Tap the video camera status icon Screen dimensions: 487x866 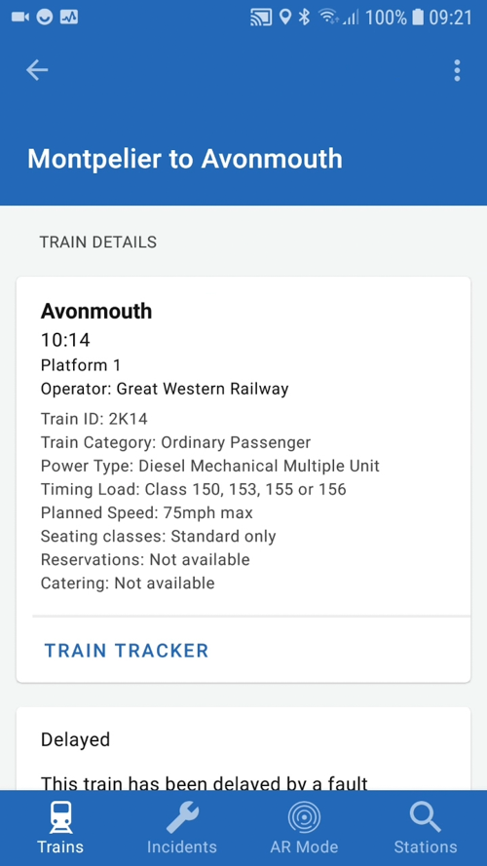(x=19, y=18)
